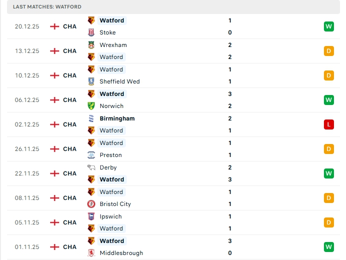346x260 pixels.
Task: Select the 06.12.25 match date
Action: [27, 100]
